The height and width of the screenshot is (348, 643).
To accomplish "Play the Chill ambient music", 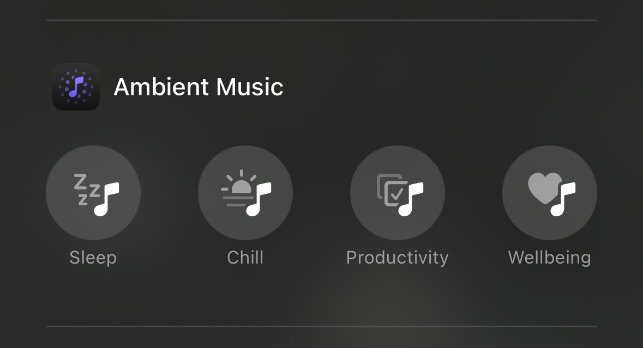I will (245, 193).
